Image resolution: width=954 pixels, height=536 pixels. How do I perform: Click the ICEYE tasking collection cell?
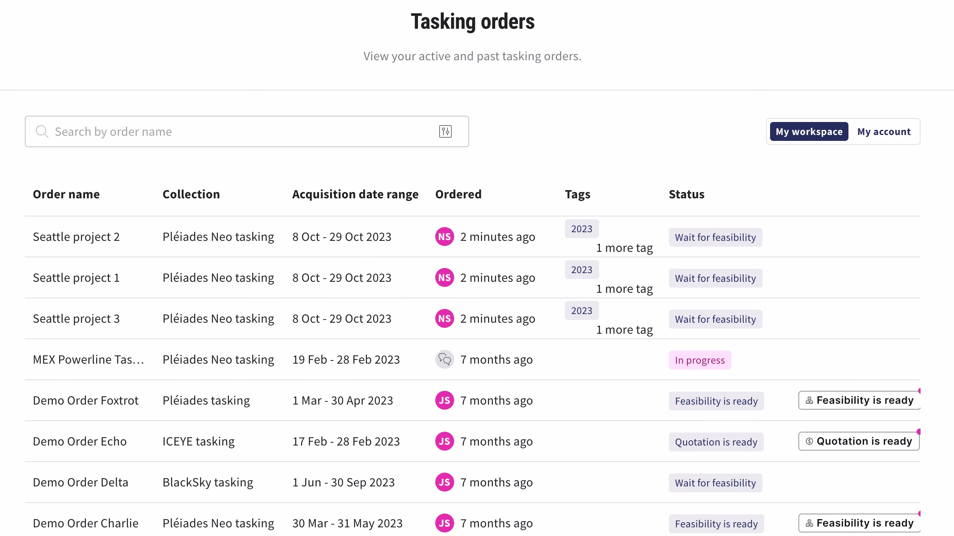point(199,442)
